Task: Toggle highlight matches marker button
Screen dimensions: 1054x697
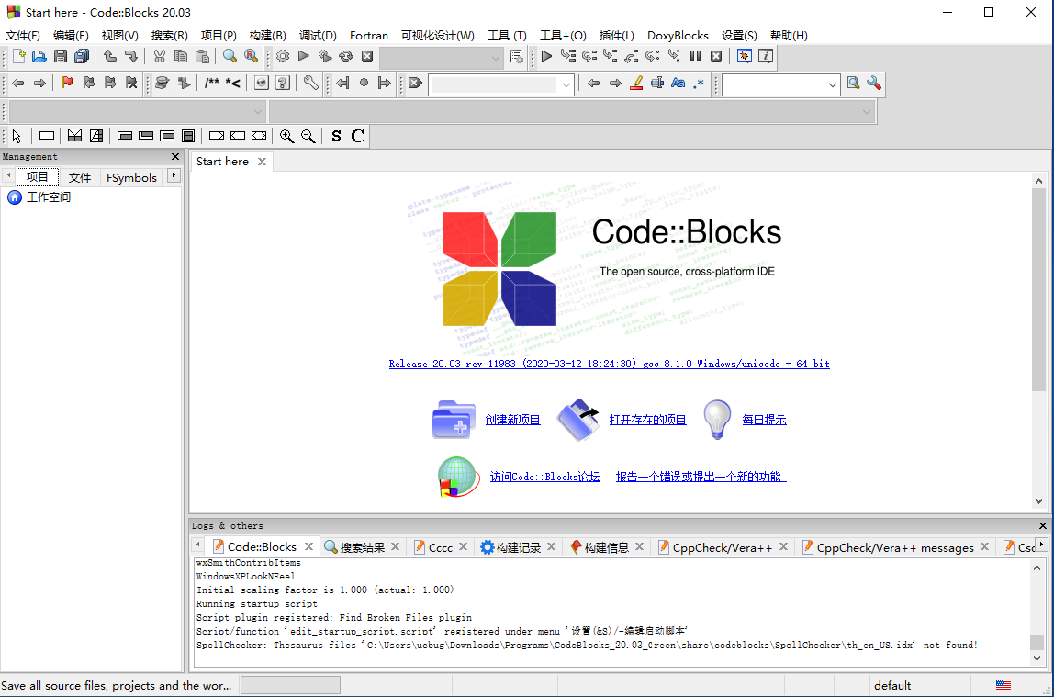Action: coord(636,83)
